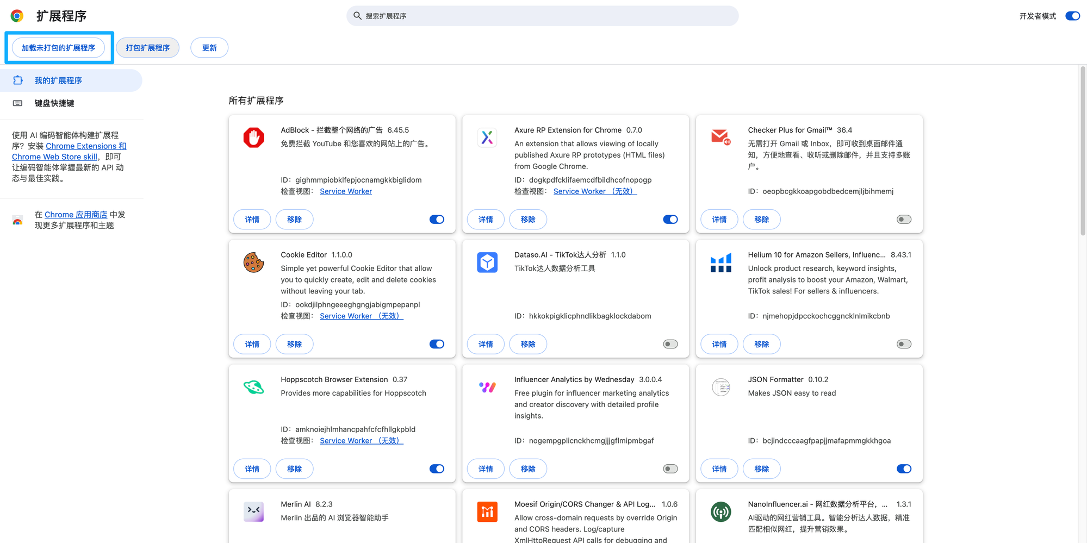The width and height of the screenshot is (1087, 543).
Task: Click the Dataso.AI extension icon
Action: [x=487, y=263]
